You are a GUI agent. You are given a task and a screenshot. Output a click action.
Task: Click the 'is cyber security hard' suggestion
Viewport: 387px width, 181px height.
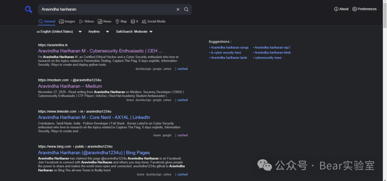pyautogui.click(x=226, y=52)
